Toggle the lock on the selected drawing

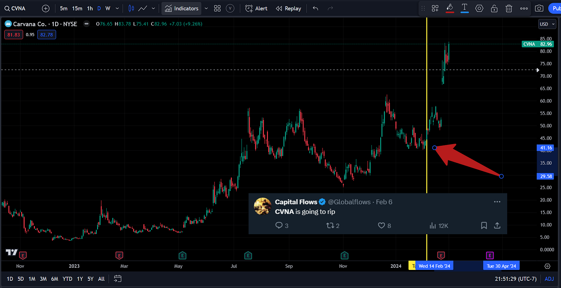[x=494, y=8]
